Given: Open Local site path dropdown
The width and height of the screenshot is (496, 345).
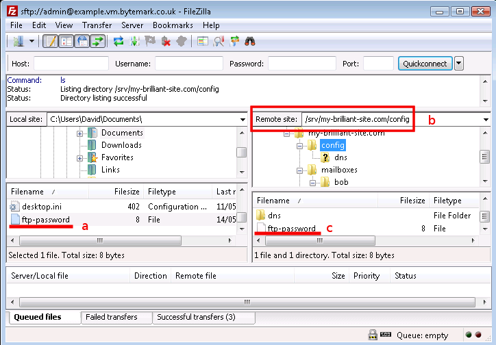Looking at the screenshot, I should click(243, 119).
